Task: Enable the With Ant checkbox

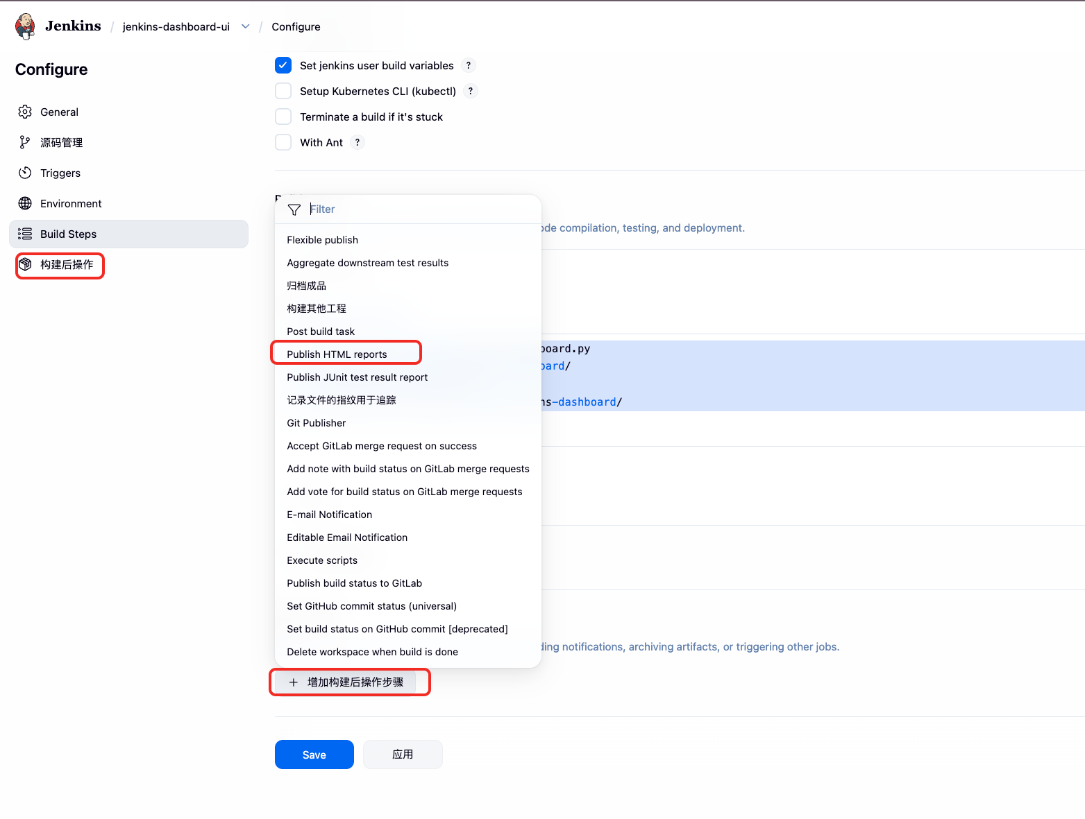Action: pos(283,142)
